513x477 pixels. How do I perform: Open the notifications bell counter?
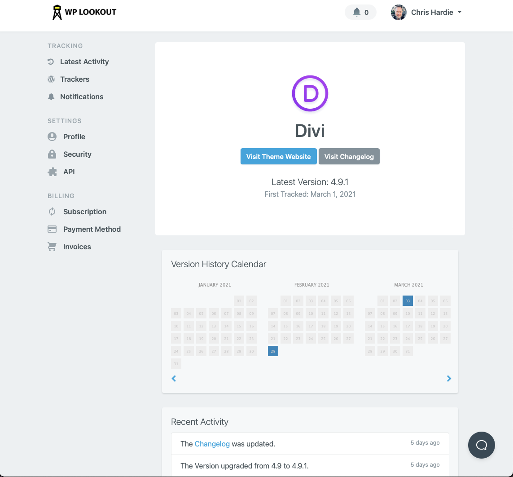coord(360,13)
